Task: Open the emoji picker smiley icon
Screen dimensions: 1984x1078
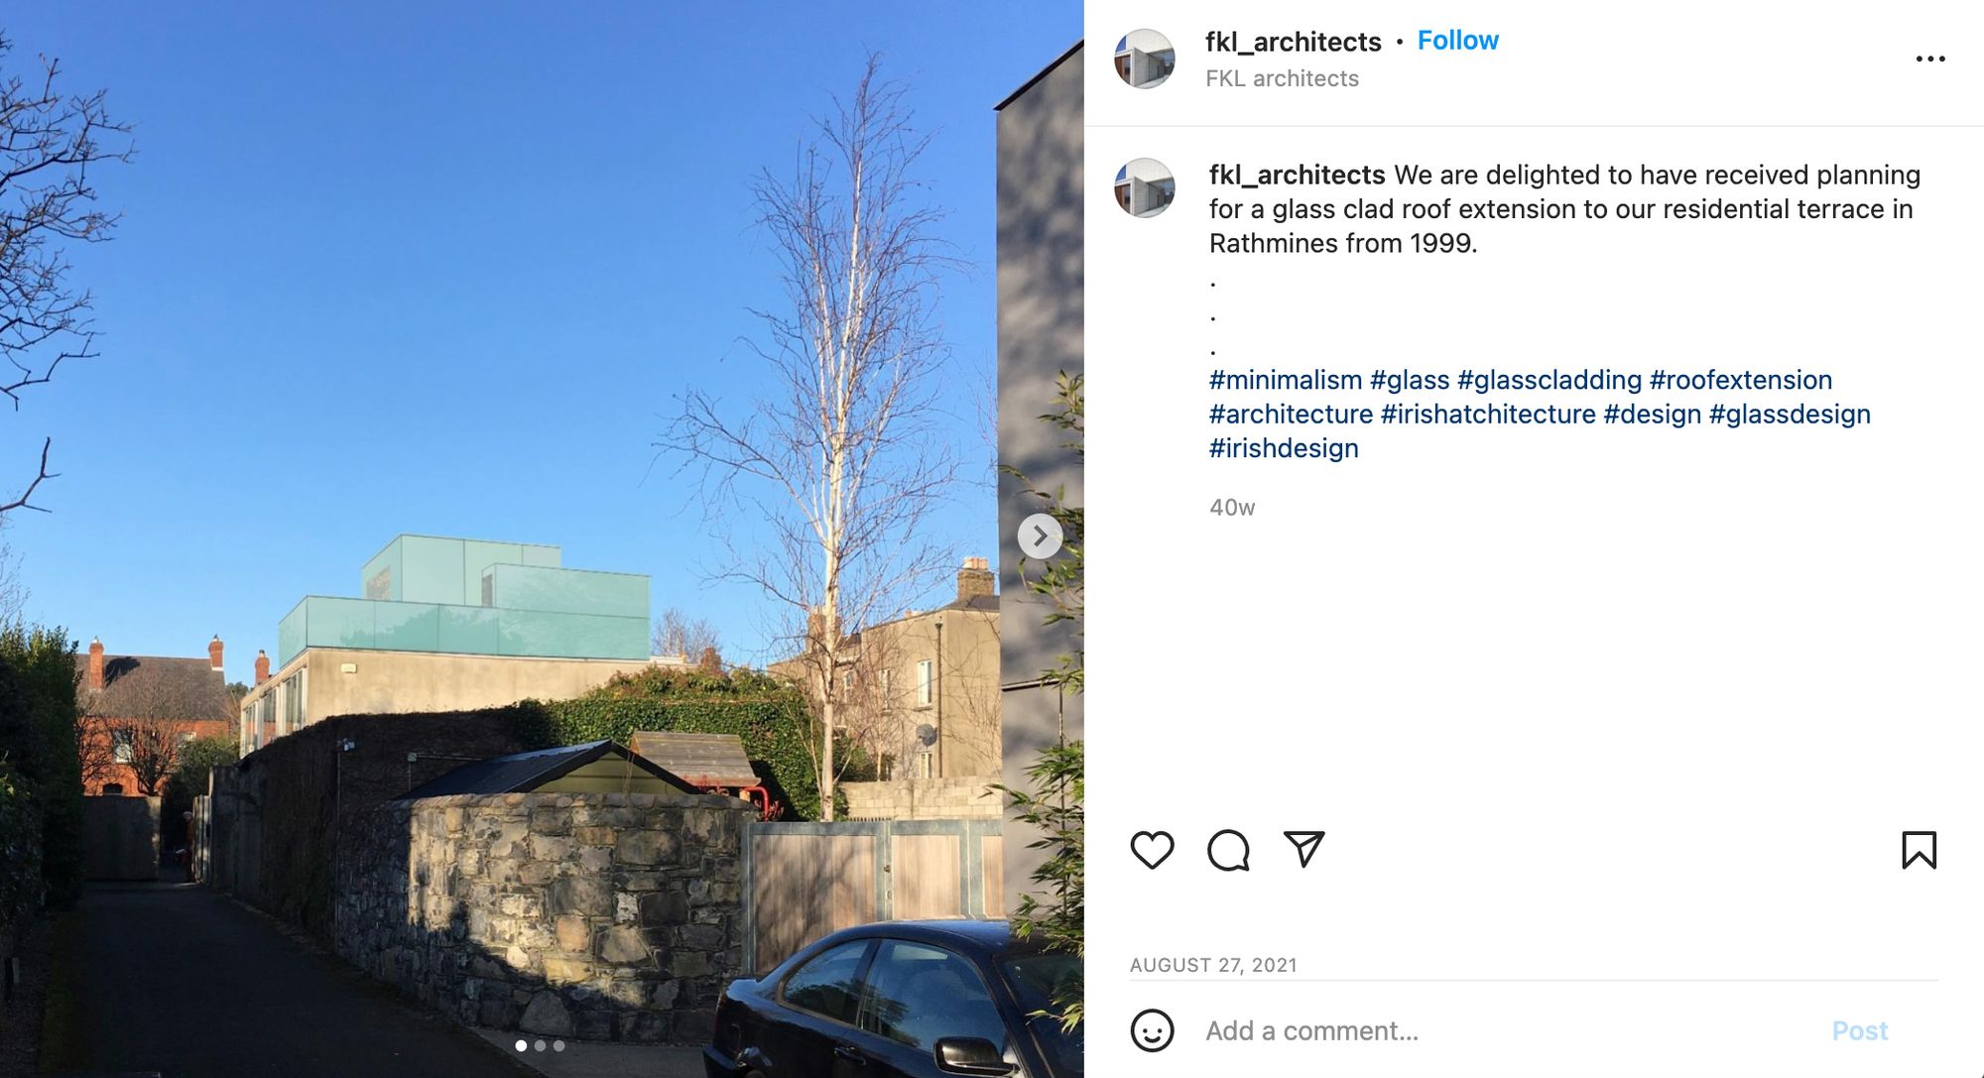Action: 1152,1030
